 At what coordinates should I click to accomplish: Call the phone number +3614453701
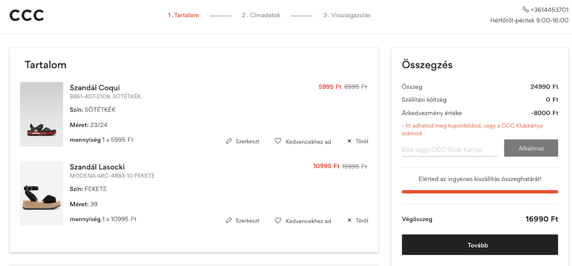click(550, 10)
